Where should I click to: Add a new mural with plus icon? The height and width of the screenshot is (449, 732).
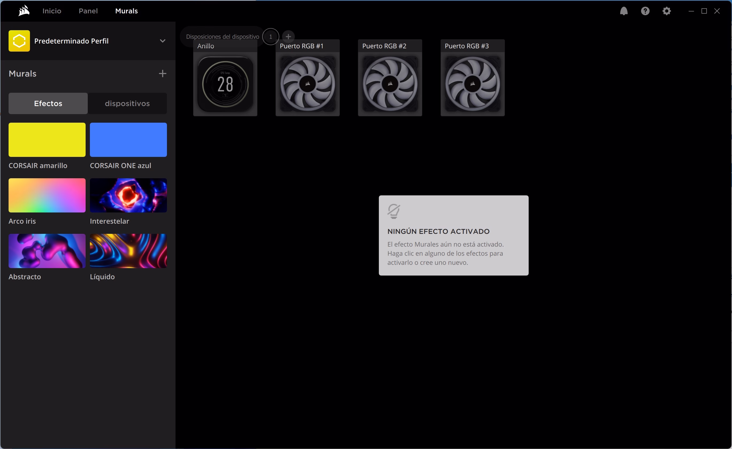point(162,74)
